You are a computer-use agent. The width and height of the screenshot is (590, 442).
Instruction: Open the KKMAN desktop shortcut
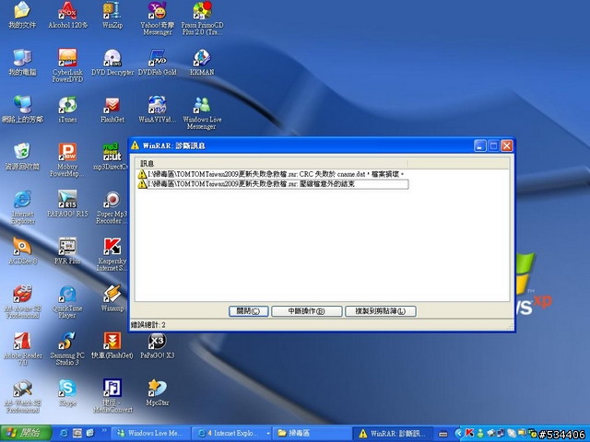click(202, 63)
